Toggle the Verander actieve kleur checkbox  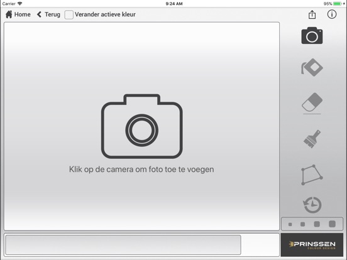click(x=69, y=14)
